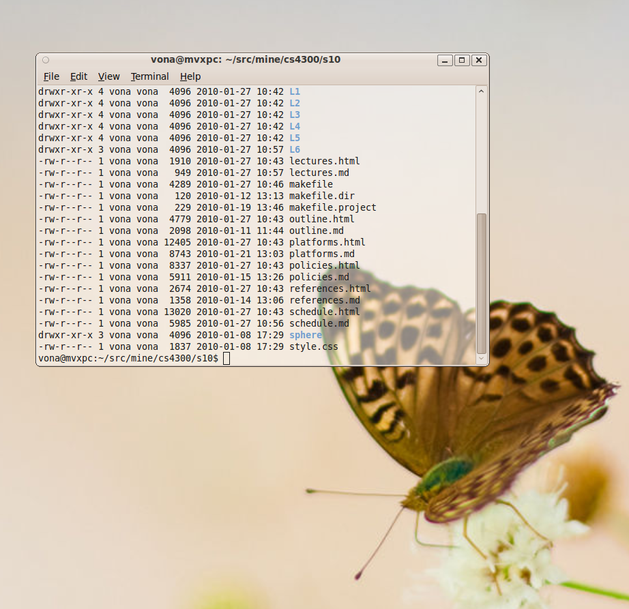Screen dimensions: 629x609
Task: Open the File menu
Action: pyautogui.click(x=51, y=76)
